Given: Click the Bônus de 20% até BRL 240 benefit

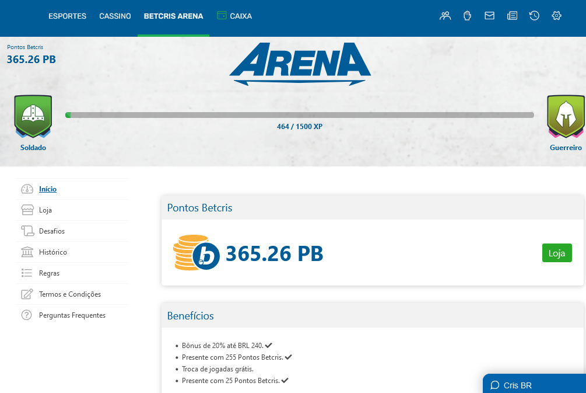Looking at the screenshot, I should click(x=223, y=346).
